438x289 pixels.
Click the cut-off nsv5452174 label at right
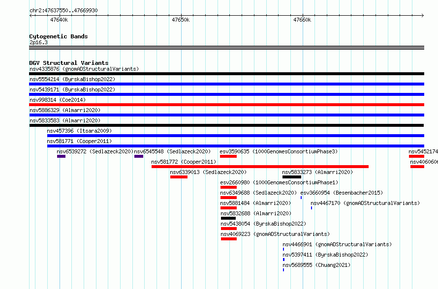click(x=423, y=151)
